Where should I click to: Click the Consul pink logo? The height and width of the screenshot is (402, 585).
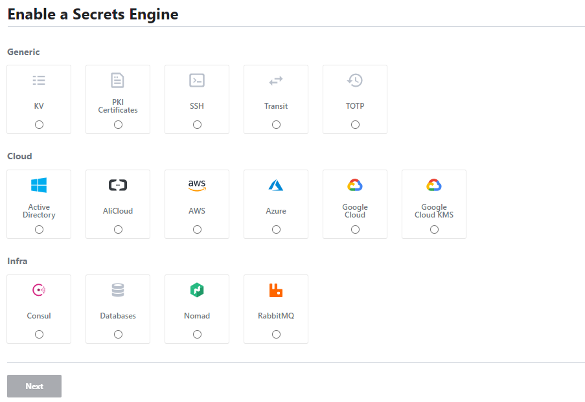point(39,290)
